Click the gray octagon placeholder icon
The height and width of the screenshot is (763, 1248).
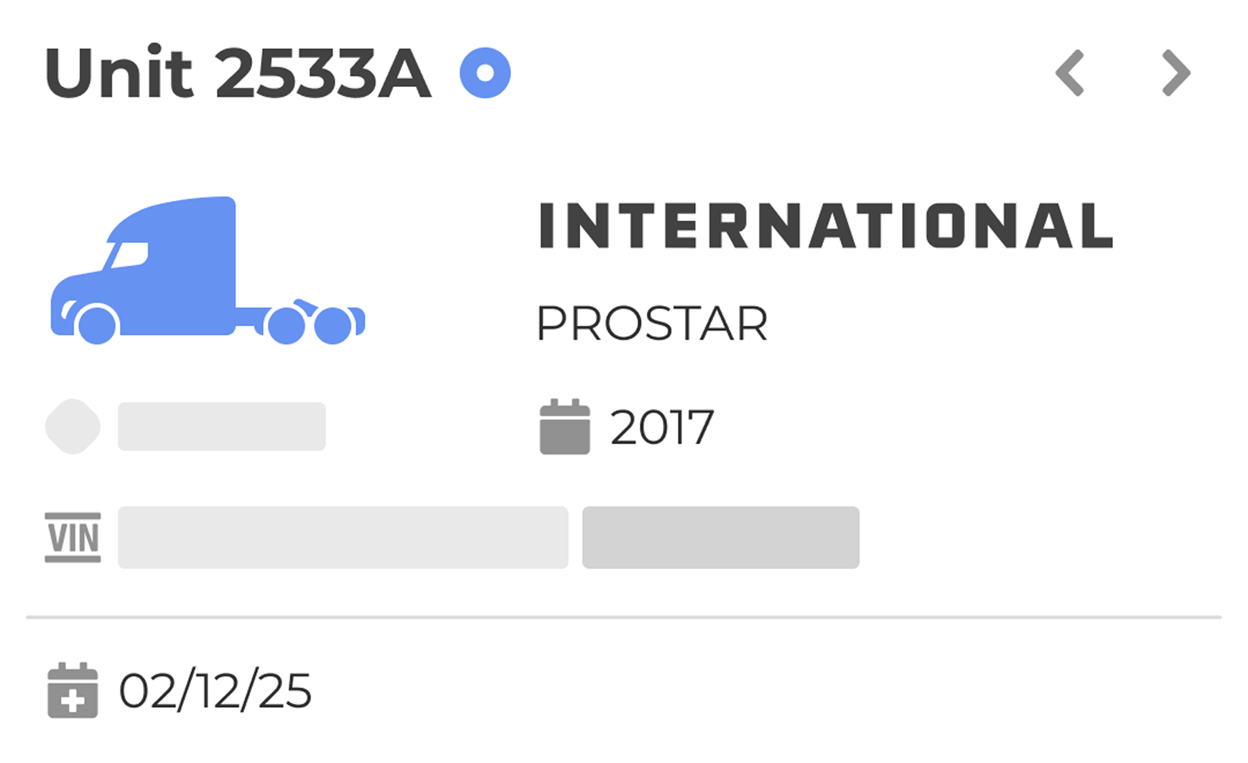tap(73, 427)
